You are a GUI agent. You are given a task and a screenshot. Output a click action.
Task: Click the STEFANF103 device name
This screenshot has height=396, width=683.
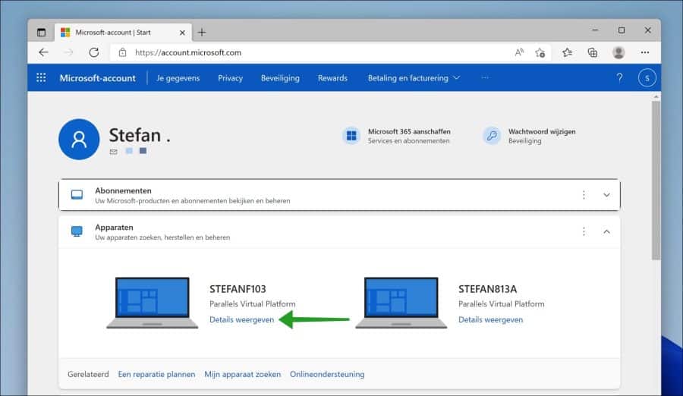click(x=238, y=289)
